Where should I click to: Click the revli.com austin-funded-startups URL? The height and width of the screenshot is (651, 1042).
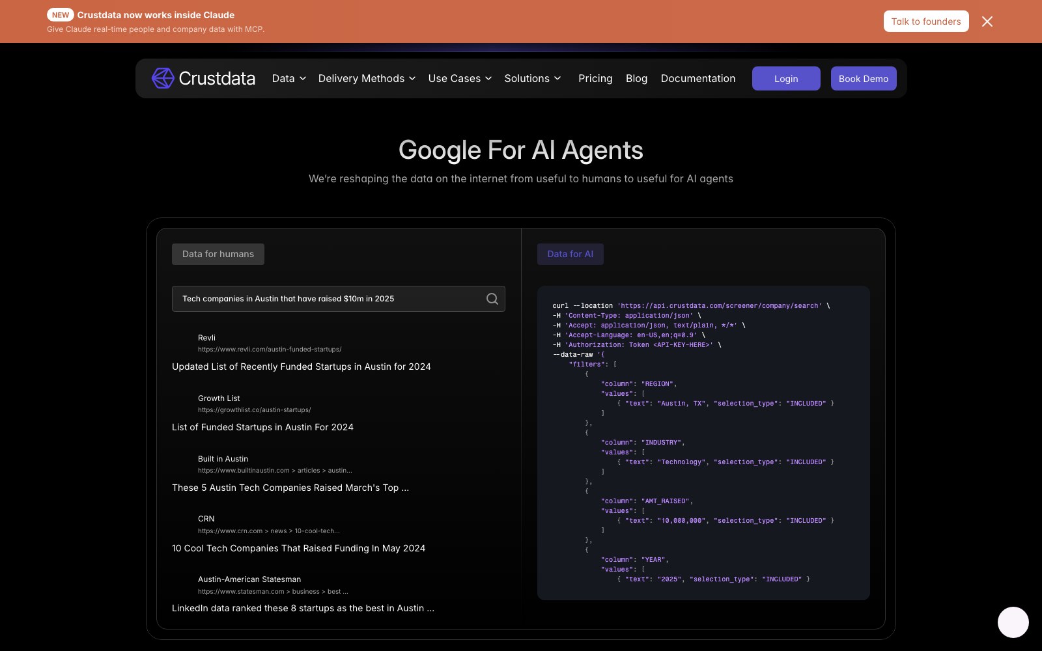click(x=270, y=350)
